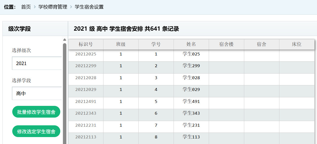Viewport: 317px width, 144px height.
Task: Click the 学号 column header
Action: pos(156,45)
